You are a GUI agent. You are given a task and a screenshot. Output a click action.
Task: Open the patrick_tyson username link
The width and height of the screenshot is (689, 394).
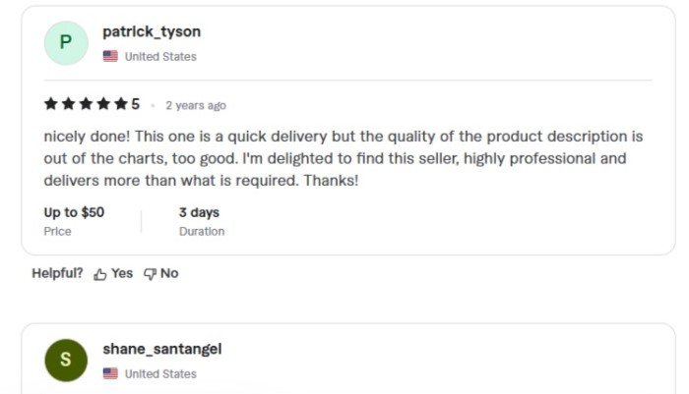click(x=152, y=32)
